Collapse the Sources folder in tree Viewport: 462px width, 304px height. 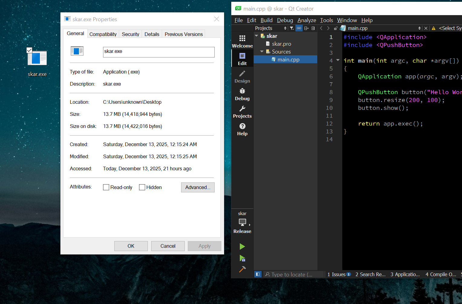click(262, 52)
